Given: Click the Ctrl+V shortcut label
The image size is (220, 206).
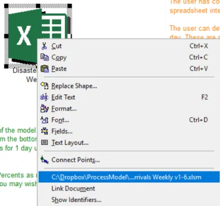Looking at the screenshot, I should click(199, 68).
